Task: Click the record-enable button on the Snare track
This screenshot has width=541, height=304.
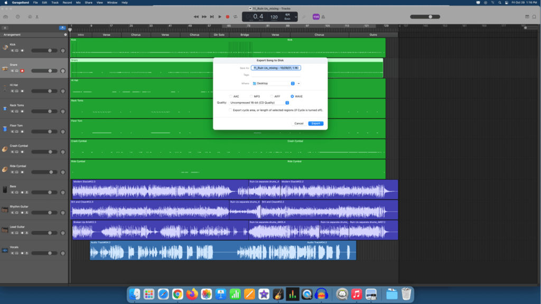Action: tap(22, 71)
